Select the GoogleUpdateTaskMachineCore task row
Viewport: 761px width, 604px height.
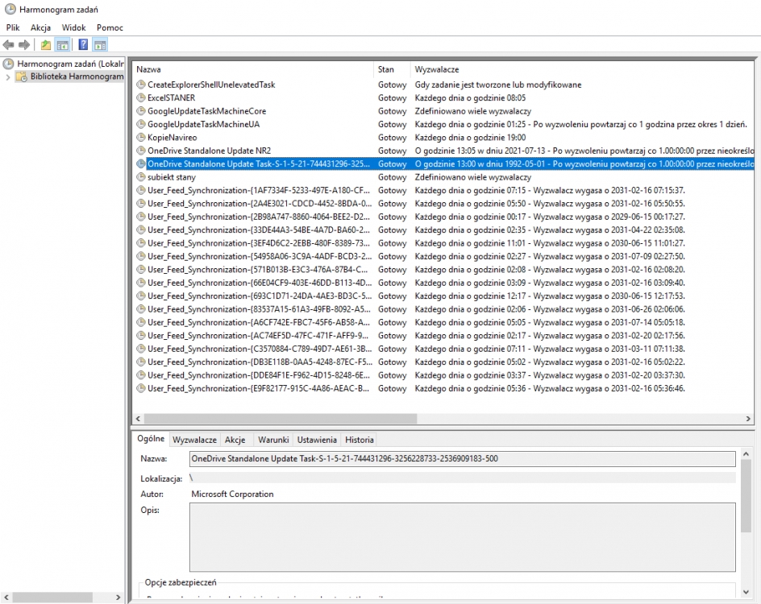(206, 111)
